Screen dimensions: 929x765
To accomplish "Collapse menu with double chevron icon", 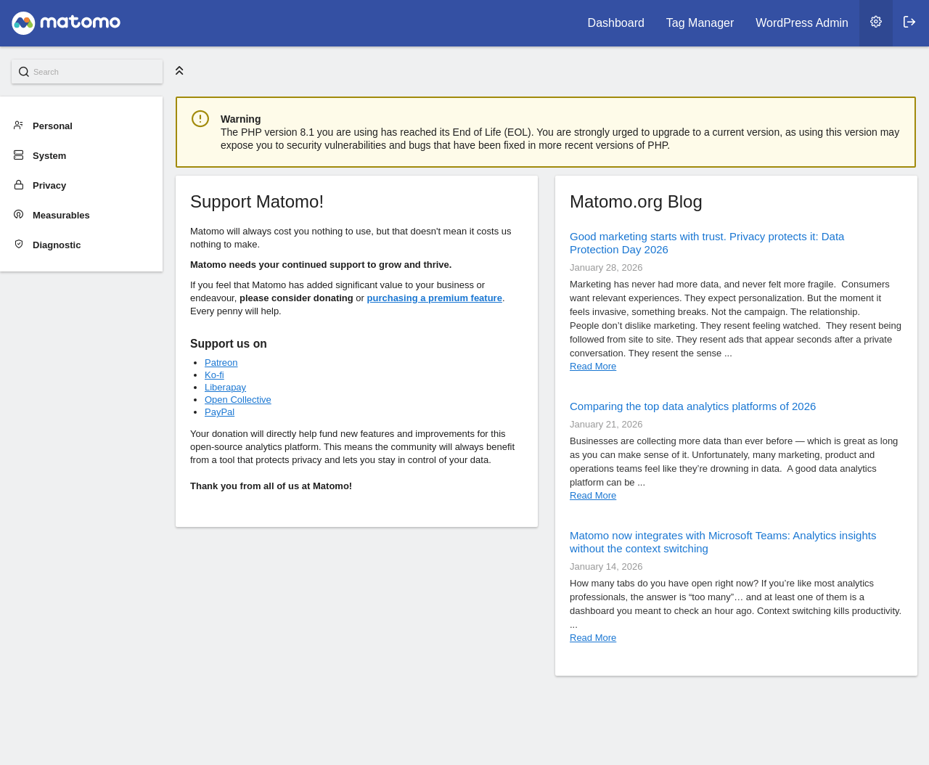I will tap(179, 70).
